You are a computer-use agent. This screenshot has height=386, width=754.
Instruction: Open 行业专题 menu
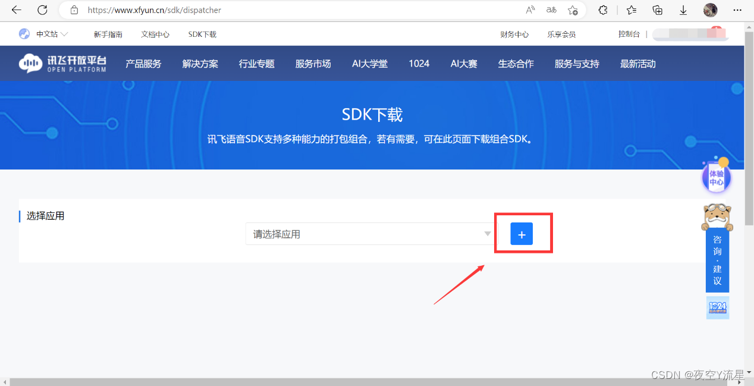click(257, 64)
